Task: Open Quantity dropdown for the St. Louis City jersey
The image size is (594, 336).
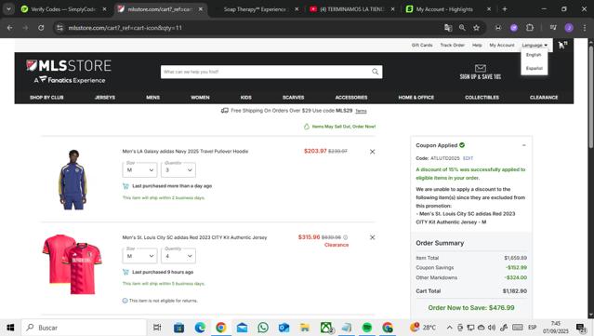Action: (178, 256)
